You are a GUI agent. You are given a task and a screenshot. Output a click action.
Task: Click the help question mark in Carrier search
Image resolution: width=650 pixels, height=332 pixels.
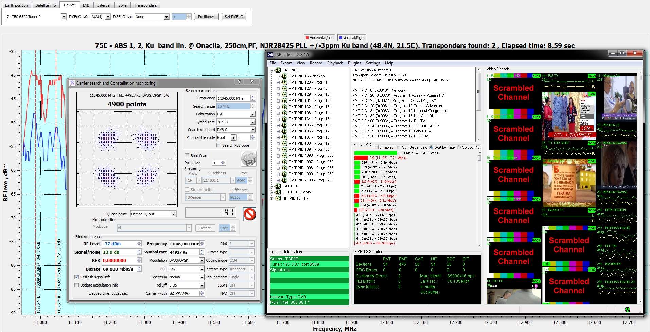[239, 81]
